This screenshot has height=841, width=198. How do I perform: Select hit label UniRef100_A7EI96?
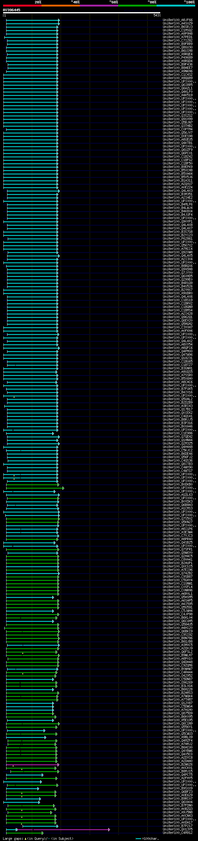point(178,570)
